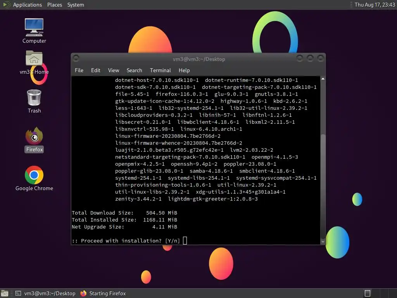Image resolution: width=397 pixels, height=298 pixels.
Task: Click the package 'poppler-23.08.0-1'
Action: [250, 164]
